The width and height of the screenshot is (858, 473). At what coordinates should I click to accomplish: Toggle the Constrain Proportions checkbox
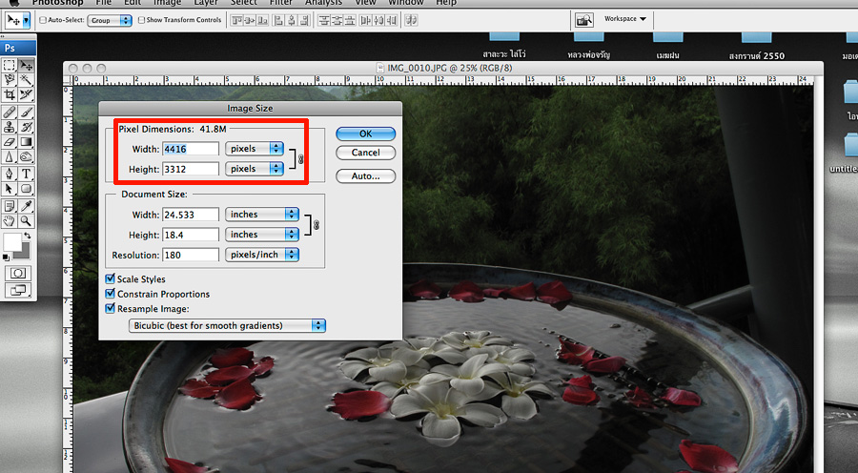click(x=110, y=295)
